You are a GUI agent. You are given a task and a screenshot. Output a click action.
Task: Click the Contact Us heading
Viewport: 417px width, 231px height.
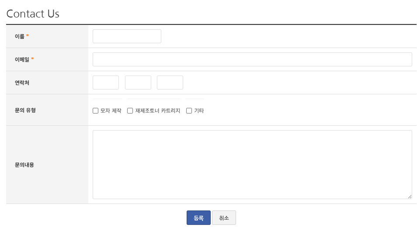(33, 14)
